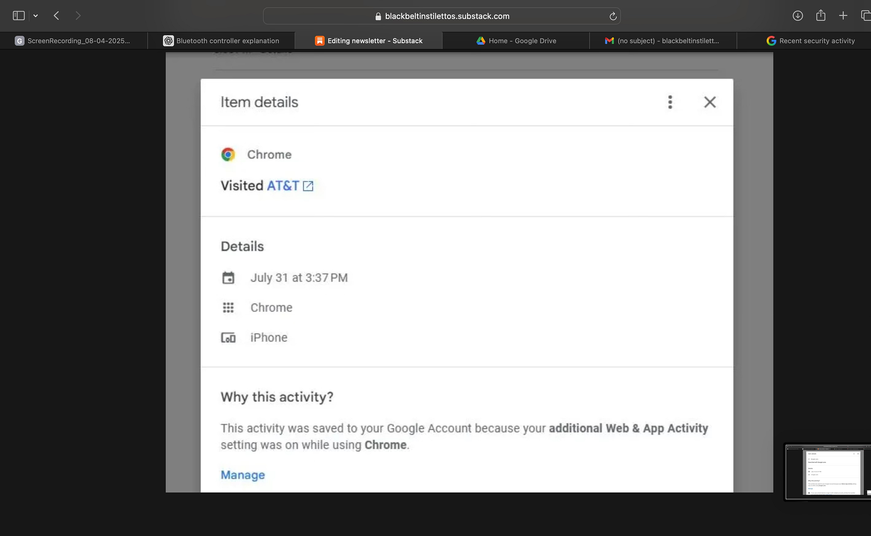
Task: Open the Gmail (no subject) tab
Action: 663,41
